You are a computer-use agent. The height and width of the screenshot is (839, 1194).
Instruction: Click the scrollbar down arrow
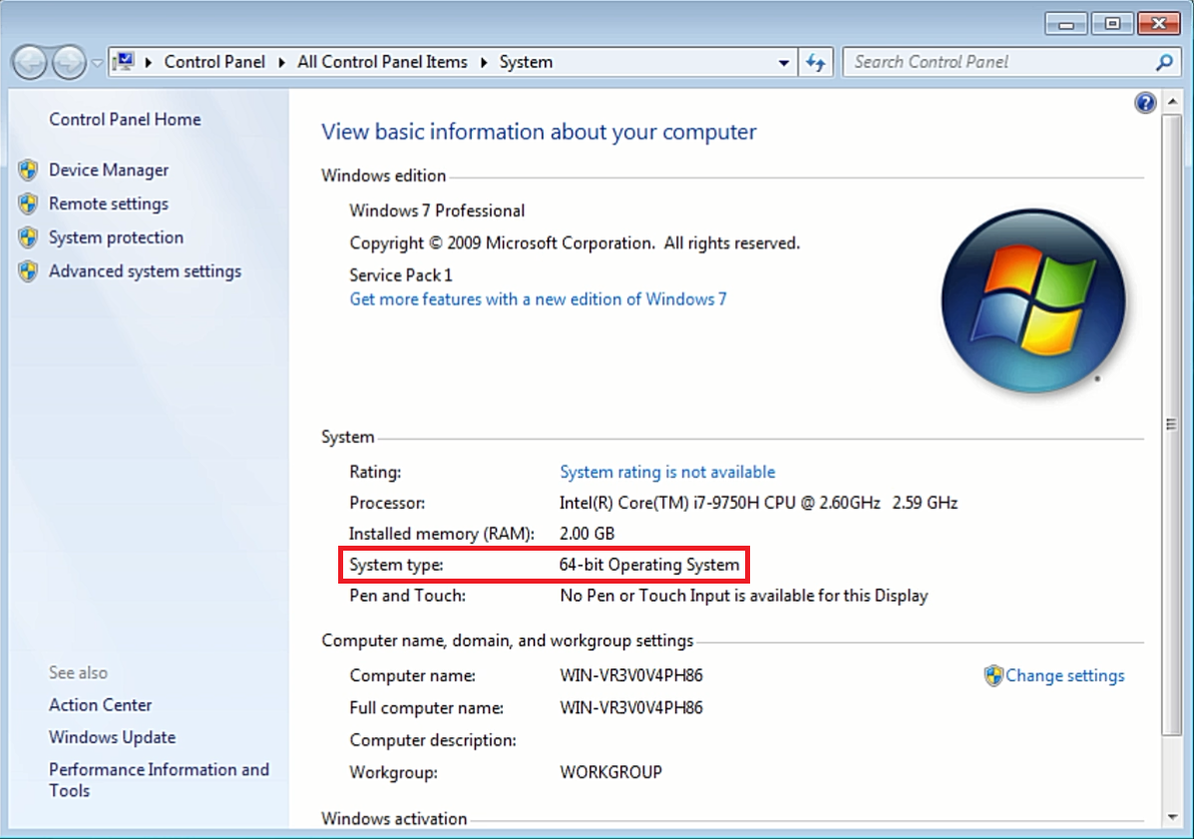(1173, 818)
